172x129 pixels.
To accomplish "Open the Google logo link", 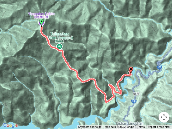I will tap(10, 126).
